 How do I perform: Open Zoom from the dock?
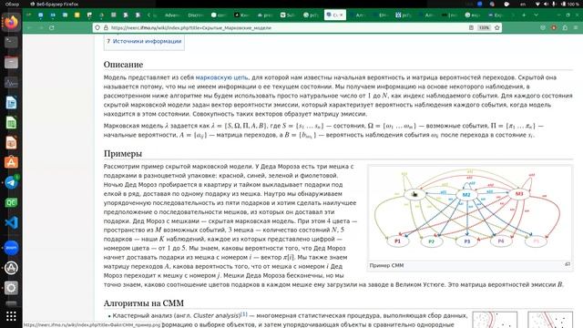point(11,248)
